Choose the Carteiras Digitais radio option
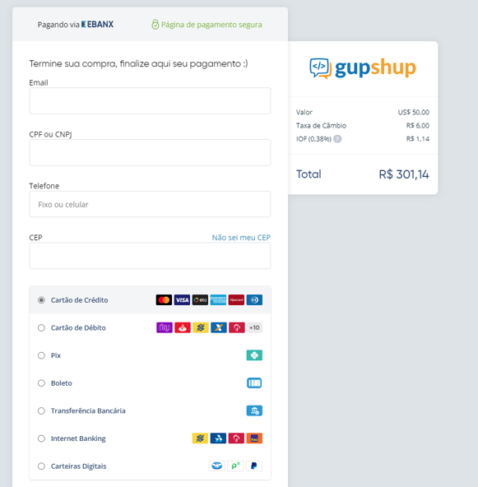The image size is (478, 487). pyautogui.click(x=41, y=466)
